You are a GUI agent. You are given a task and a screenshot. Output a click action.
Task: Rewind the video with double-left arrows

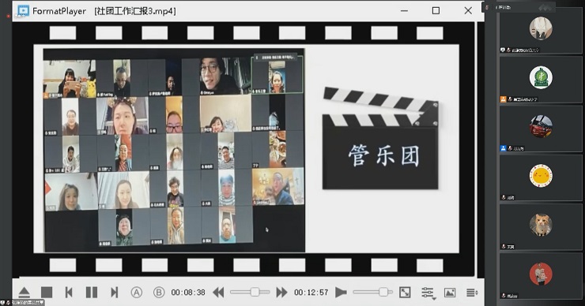(x=218, y=293)
